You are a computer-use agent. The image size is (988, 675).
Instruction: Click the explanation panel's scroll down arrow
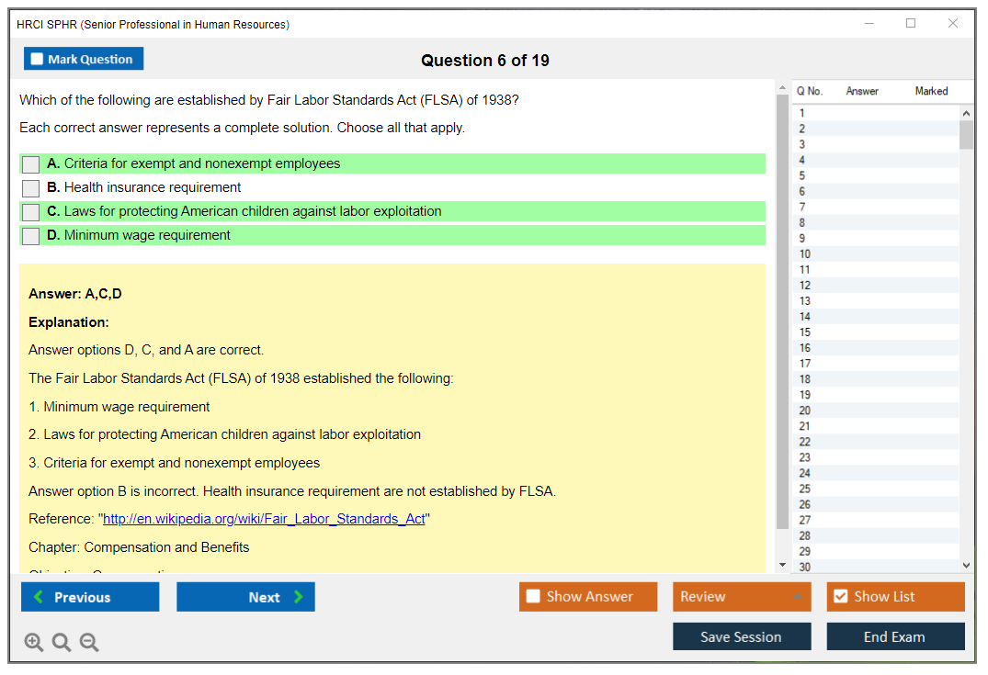pos(782,565)
